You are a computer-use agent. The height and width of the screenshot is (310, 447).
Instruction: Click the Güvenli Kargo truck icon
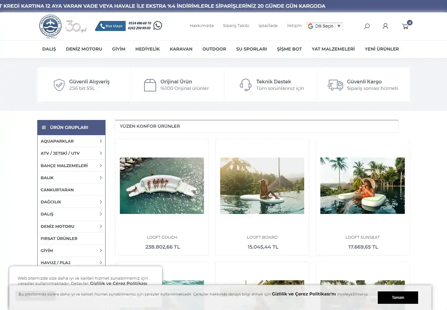pos(335,85)
